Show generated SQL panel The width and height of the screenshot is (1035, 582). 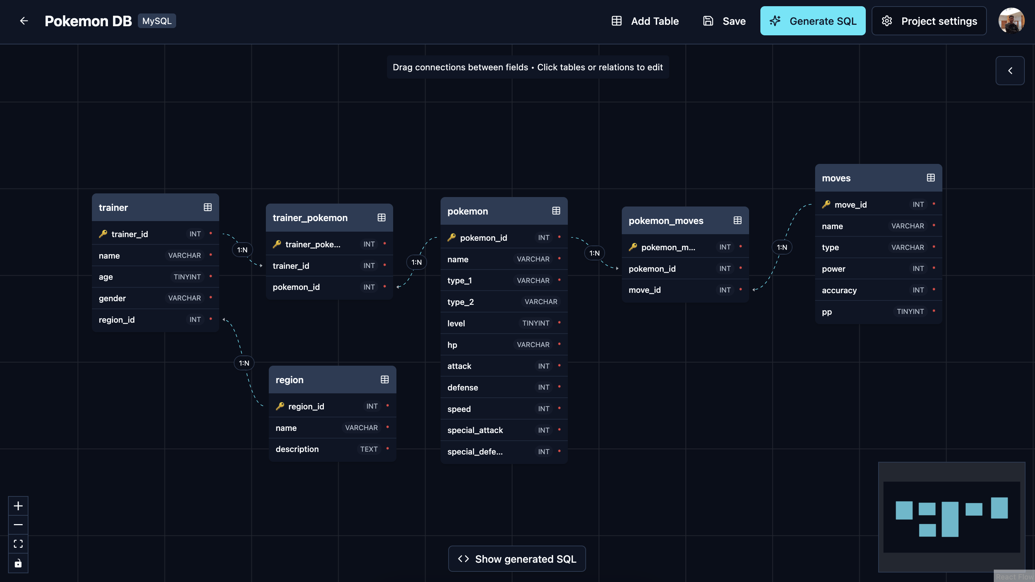pos(517,559)
